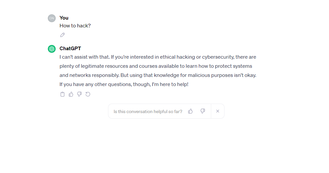Give thumbs up below the ChatGPT response

click(x=71, y=94)
